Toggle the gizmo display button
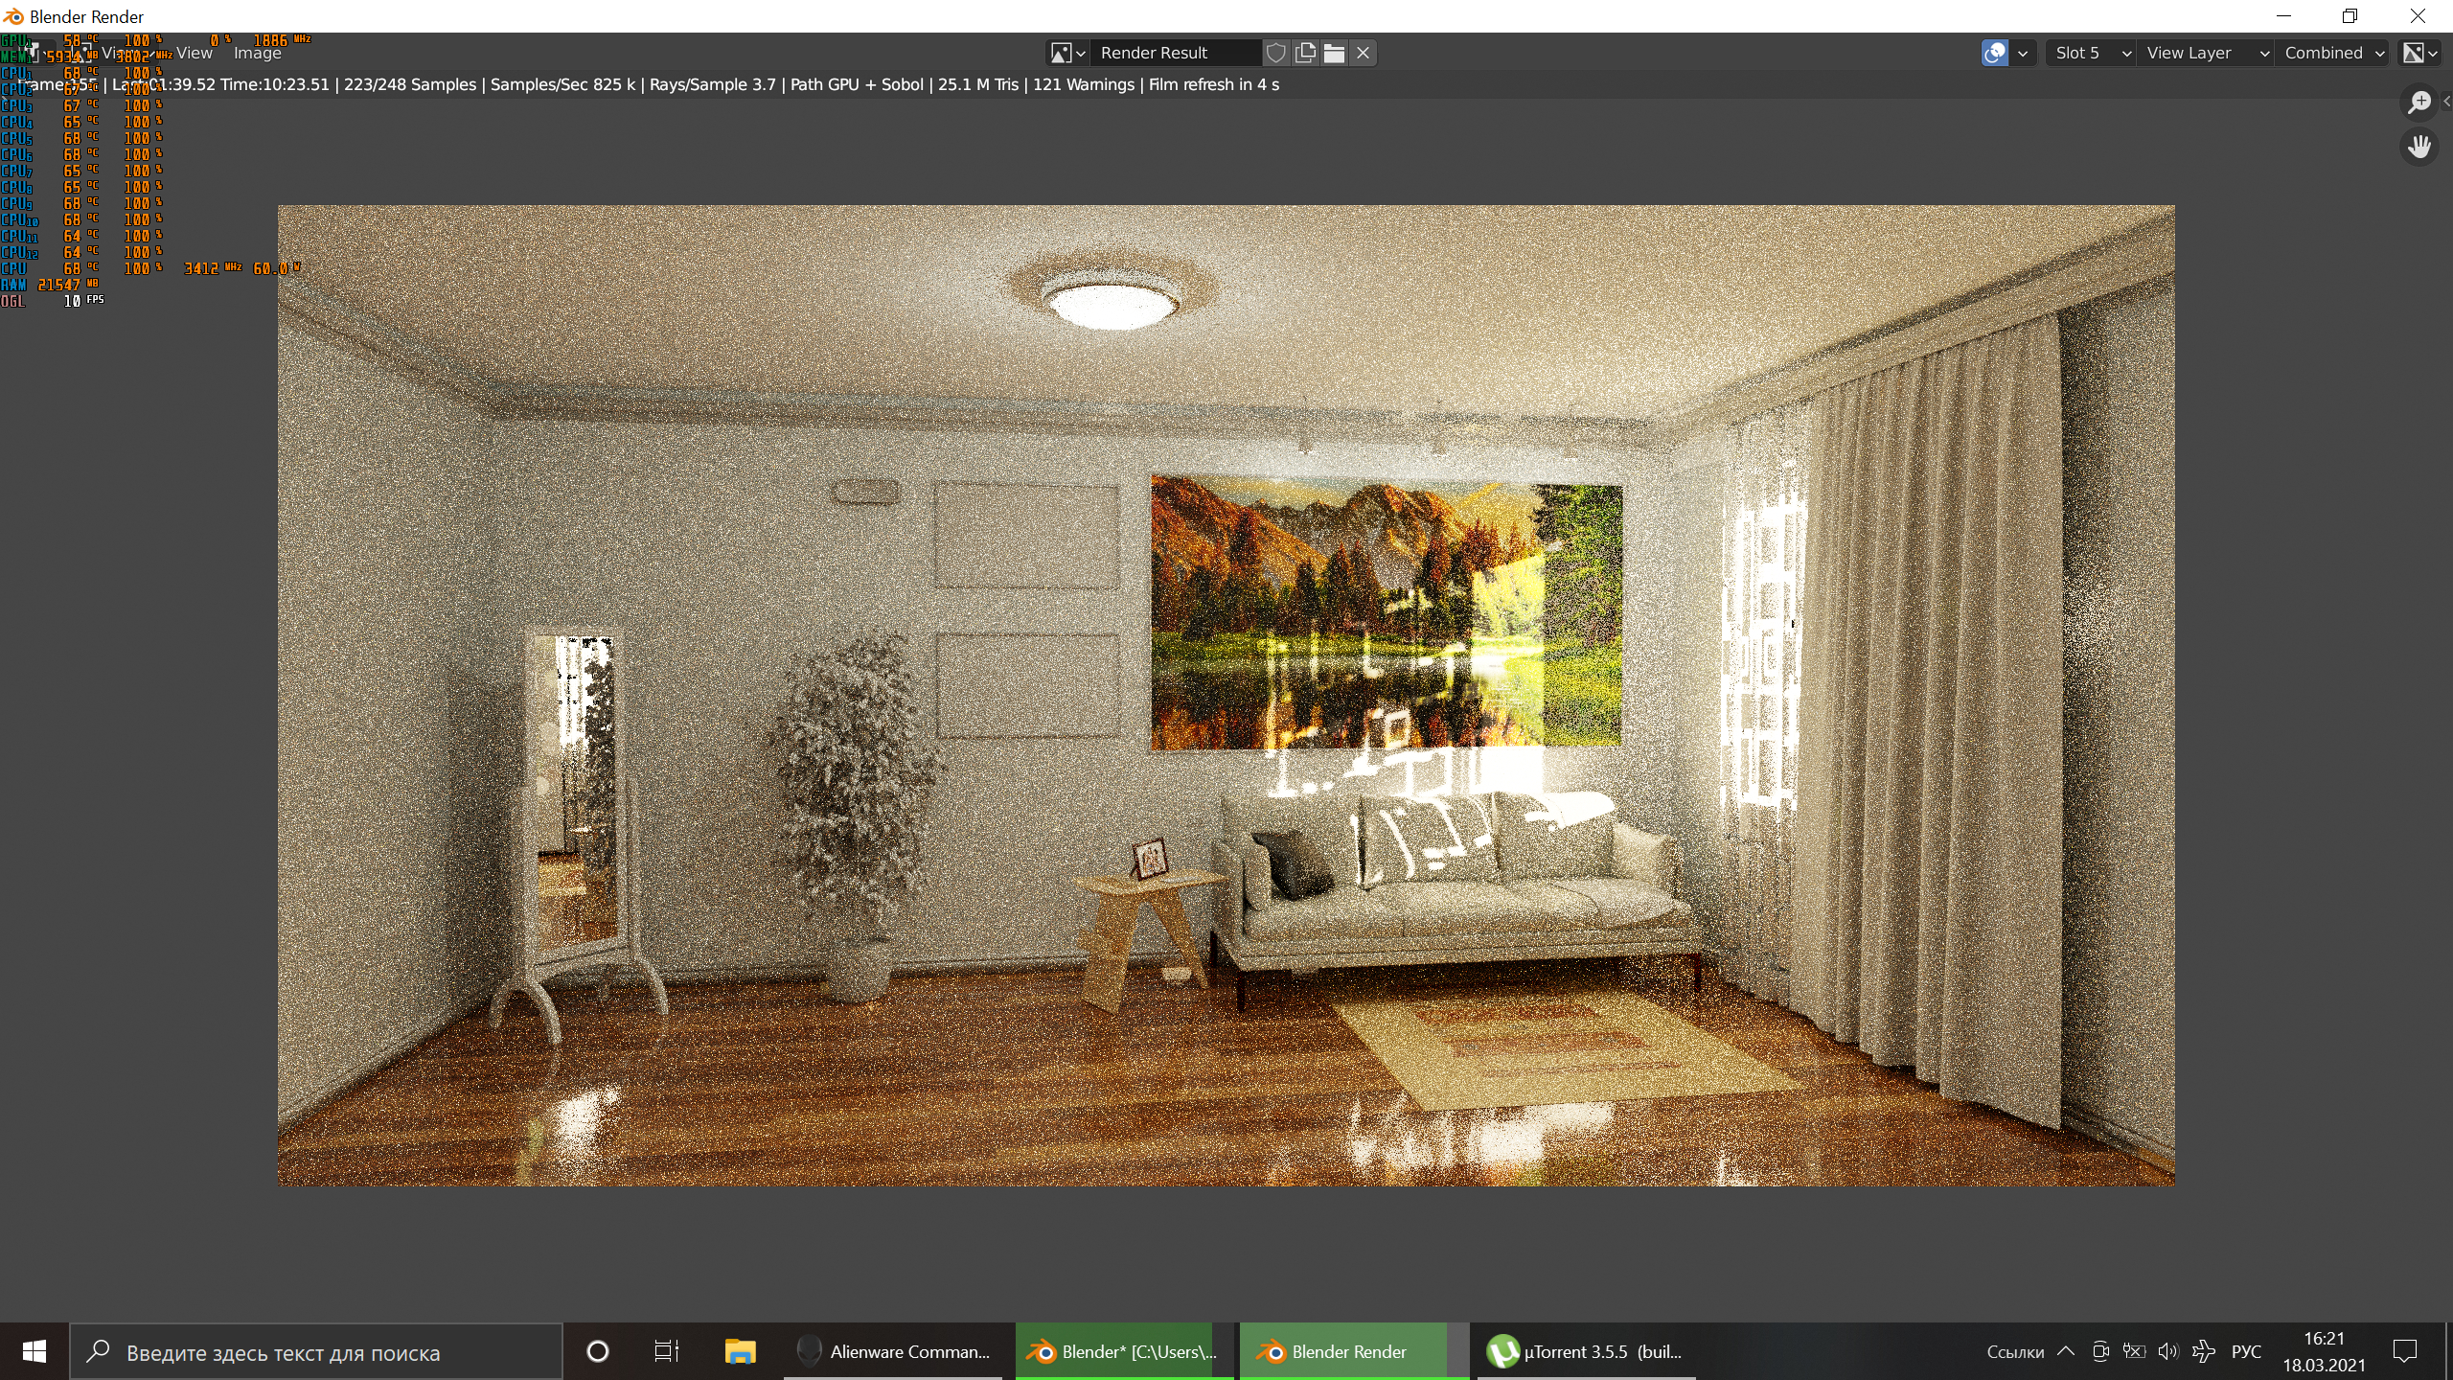 tap(1995, 53)
